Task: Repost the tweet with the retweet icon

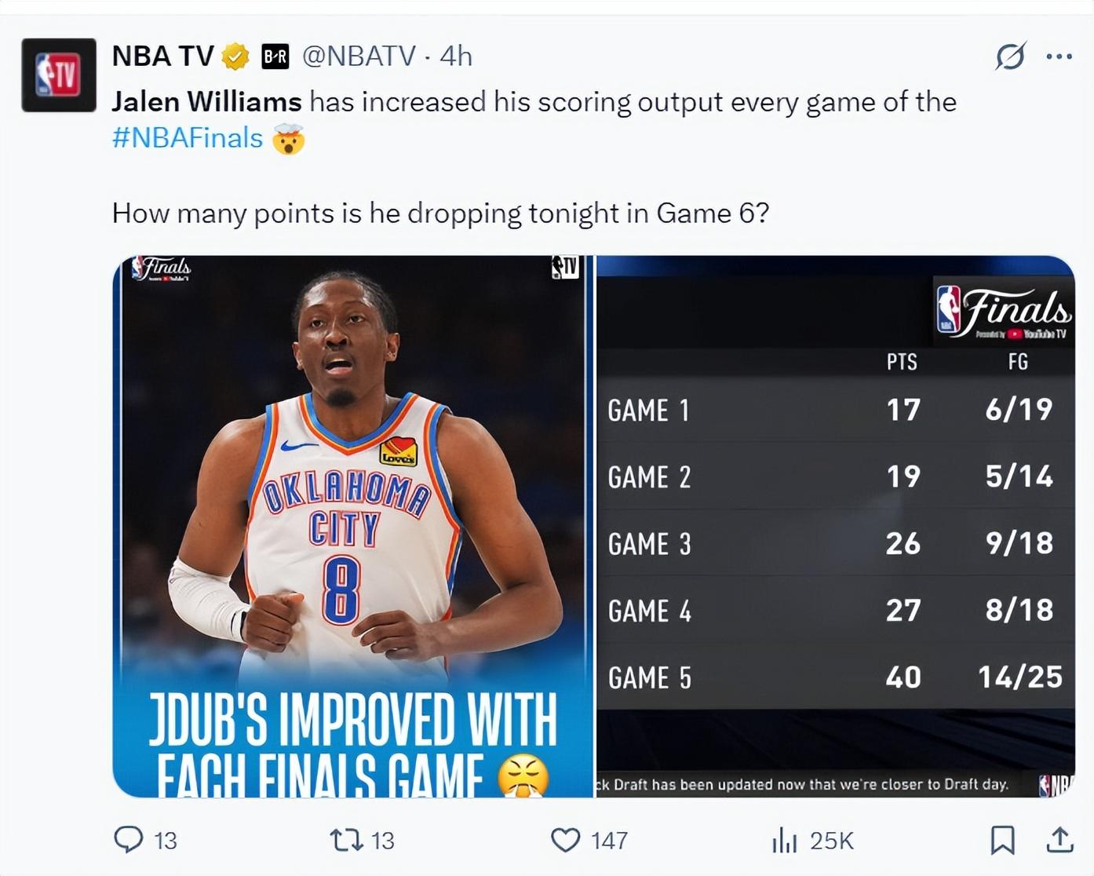Action: 346,840
